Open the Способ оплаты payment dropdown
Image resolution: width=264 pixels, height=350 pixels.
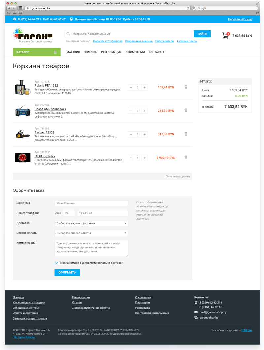(x=91, y=233)
